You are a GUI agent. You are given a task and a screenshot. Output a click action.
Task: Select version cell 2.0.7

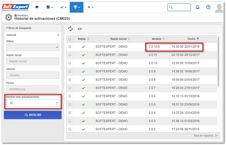[x=152, y=88]
